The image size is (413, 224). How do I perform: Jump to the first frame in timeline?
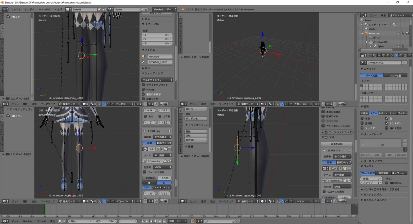click(143, 221)
